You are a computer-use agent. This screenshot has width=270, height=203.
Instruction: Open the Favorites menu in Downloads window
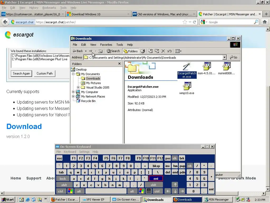click(106, 45)
